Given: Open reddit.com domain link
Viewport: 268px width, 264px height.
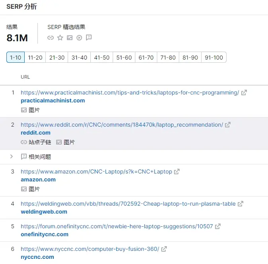Looking at the screenshot, I should pyautogui.click(x=35, y=133).
